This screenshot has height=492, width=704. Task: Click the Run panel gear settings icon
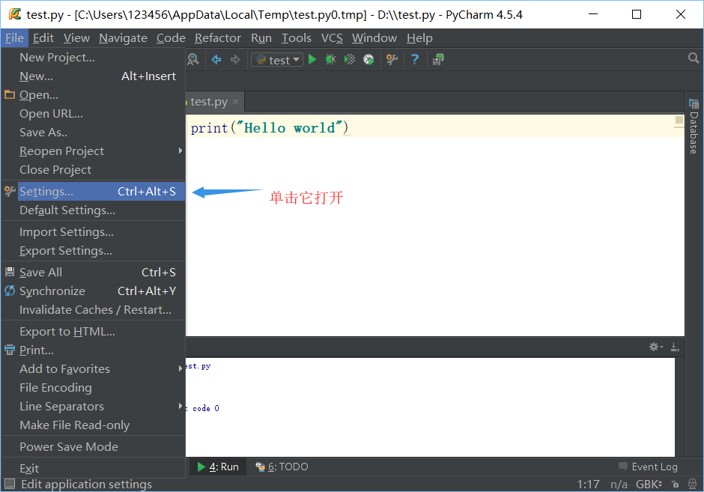coord(655,347)
